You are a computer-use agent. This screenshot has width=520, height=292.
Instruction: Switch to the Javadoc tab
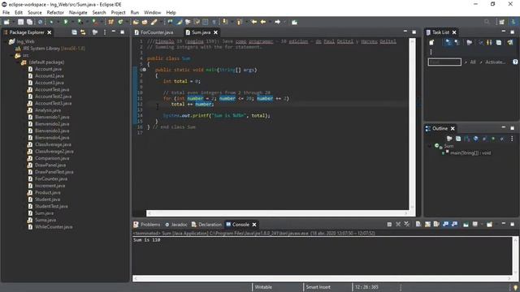[x=176, y=225]
